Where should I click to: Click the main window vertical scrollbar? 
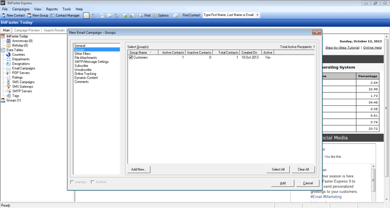387,118
